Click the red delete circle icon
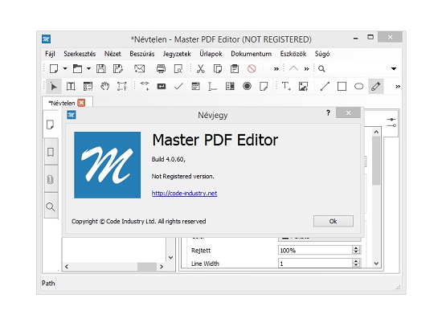The image size is (442, 335). [x=252, y=69]
